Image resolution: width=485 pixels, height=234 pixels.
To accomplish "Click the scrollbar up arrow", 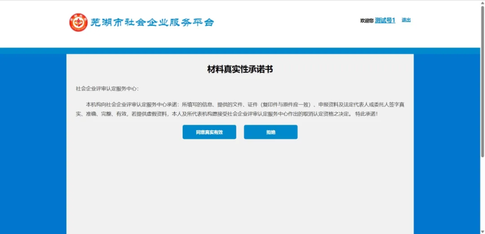I will pos(483,2).
